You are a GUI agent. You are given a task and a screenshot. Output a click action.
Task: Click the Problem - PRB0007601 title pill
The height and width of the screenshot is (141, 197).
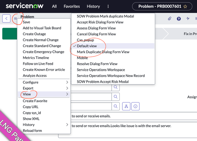[162, 6]
